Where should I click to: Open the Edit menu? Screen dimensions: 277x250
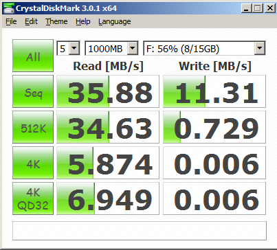point(31,21)
